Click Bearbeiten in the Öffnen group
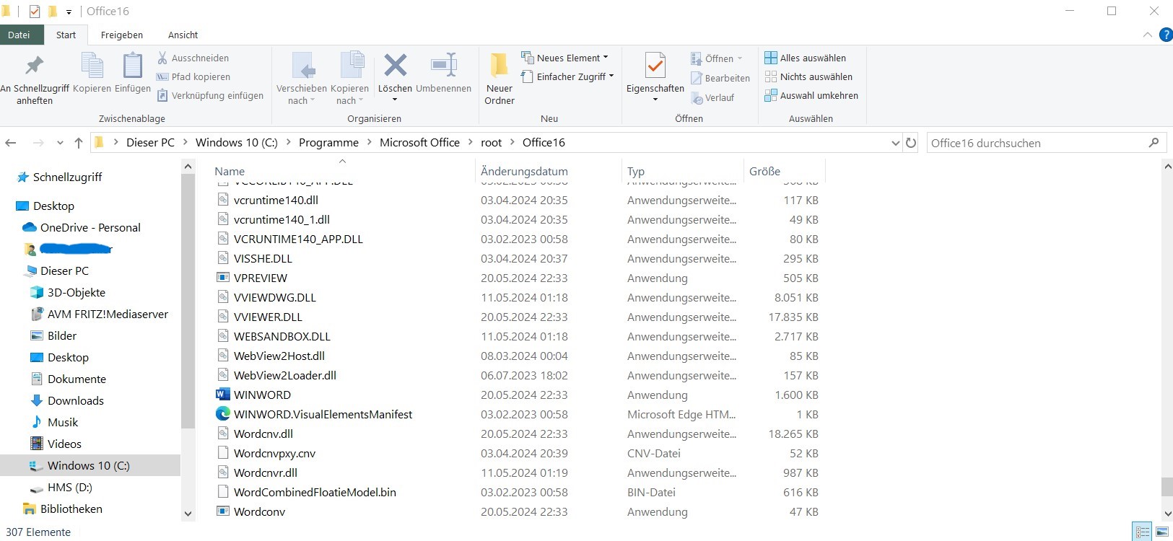Screen dimensions: 1173x541 point(720,78)
